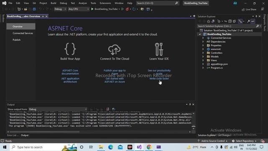Click the Live Share icon

pos(243,9)
